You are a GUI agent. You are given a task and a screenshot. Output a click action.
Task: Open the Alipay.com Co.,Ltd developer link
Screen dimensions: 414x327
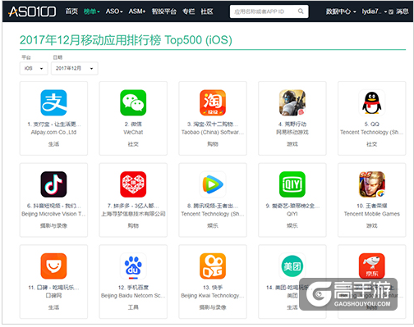click(53, 132)
